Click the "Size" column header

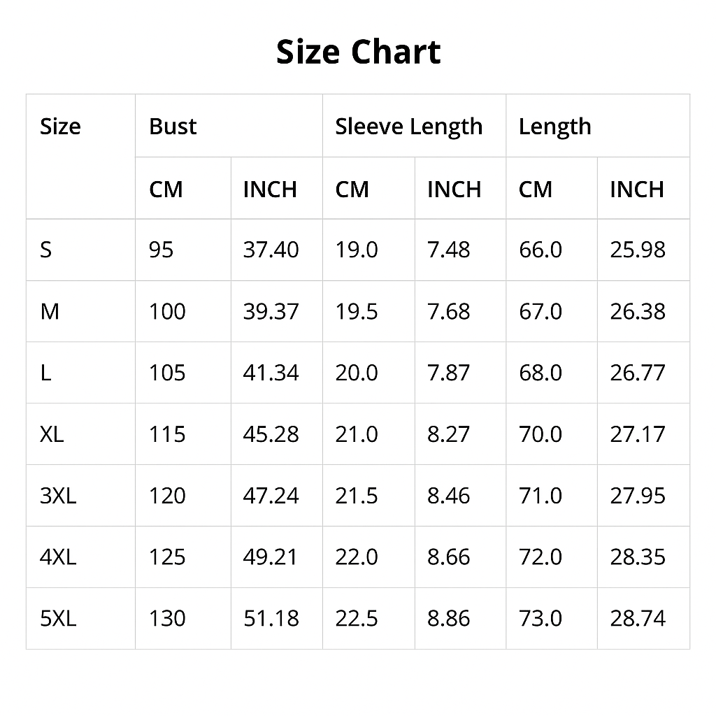coord(60,127)
